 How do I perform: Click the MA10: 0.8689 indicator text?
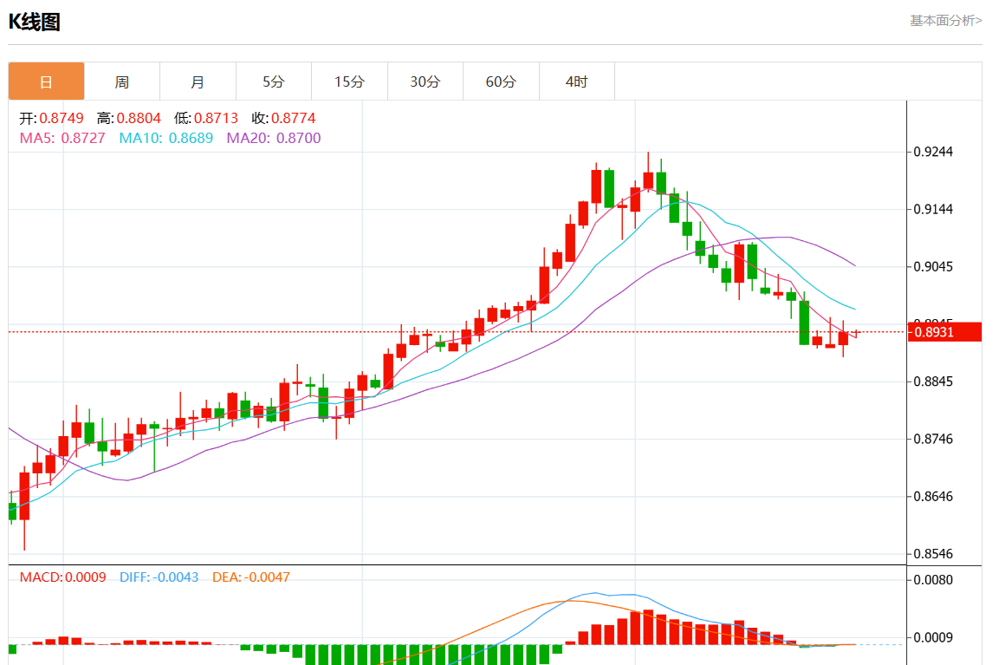(x=166, y=139)
